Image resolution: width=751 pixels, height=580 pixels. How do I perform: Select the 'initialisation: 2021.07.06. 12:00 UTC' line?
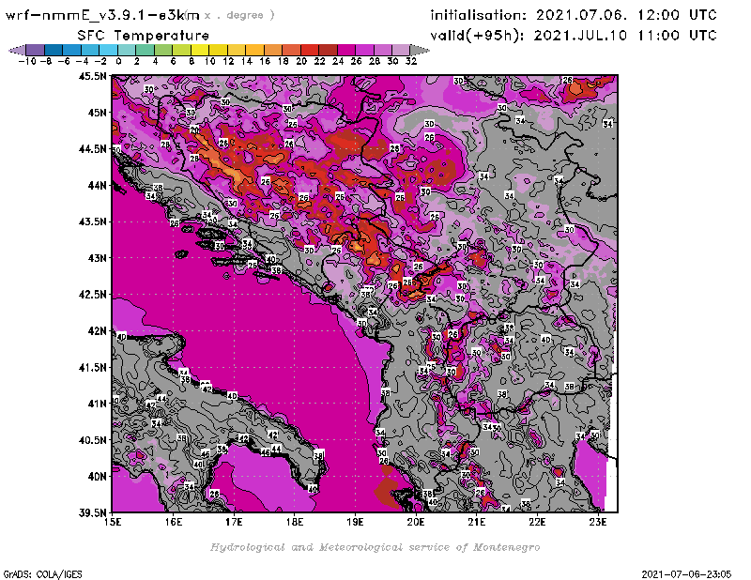574,15
